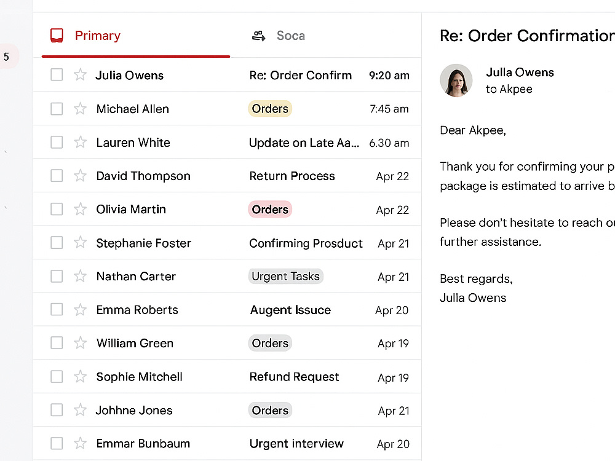Screen dimensions: 615x461
Task: Open the Confirming Prosduct email
Action: 306,243
